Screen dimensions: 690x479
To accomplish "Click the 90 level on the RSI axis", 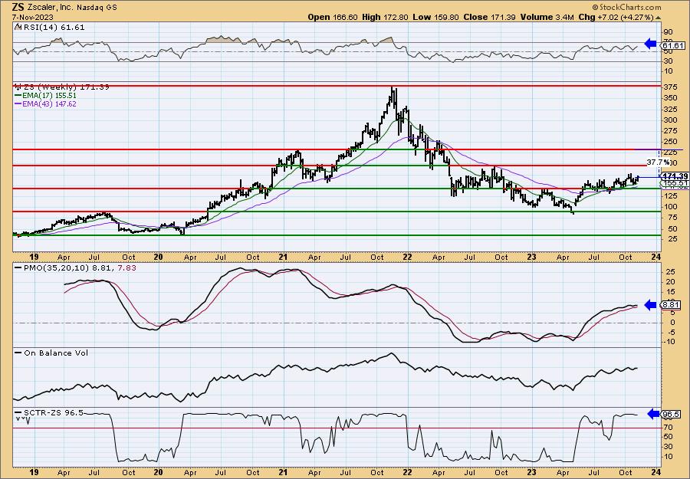I will point(668,32).
